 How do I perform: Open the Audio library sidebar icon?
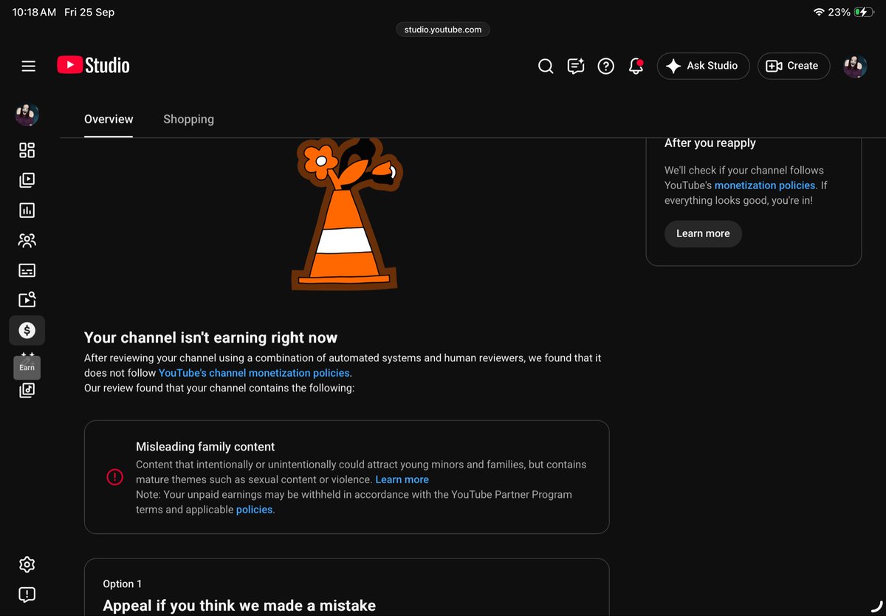point(27,390)
